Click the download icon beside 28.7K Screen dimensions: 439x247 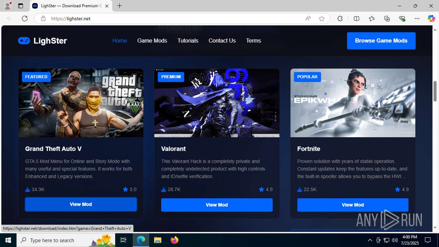click(x=164, y=189)
